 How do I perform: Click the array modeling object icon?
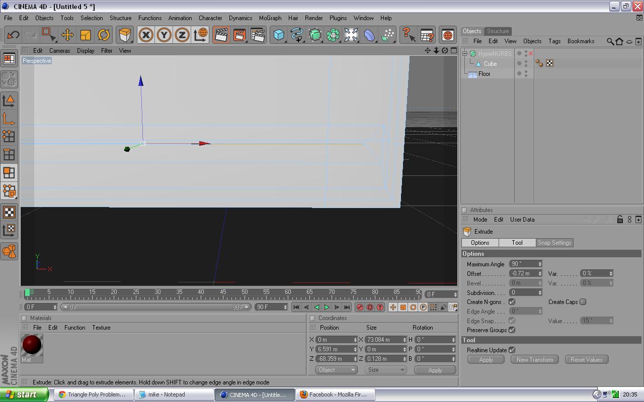coord(333,35)
